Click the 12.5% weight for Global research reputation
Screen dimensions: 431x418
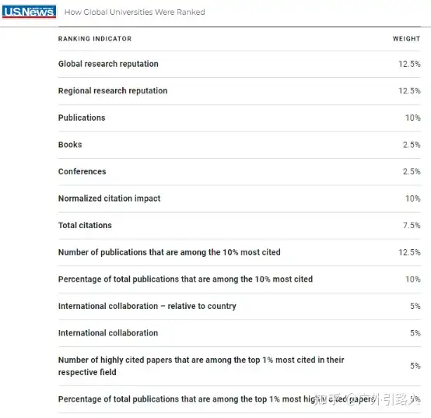tap(409, 64)
